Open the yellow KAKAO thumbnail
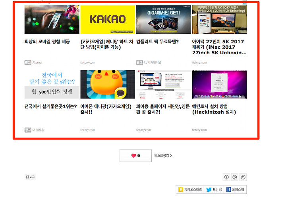 108,19
